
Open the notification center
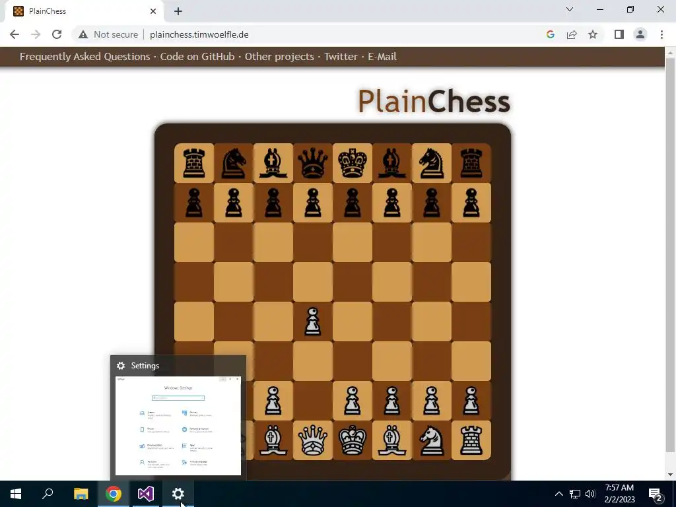tap(656, 494)
